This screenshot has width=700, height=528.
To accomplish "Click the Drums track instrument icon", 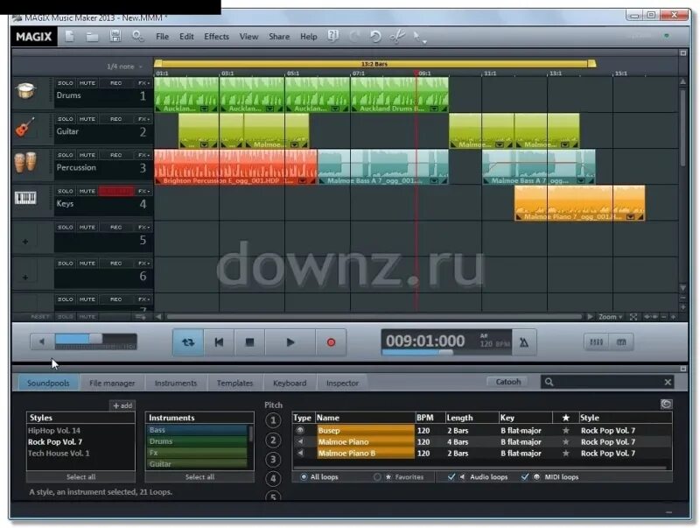I will [25, 92].
